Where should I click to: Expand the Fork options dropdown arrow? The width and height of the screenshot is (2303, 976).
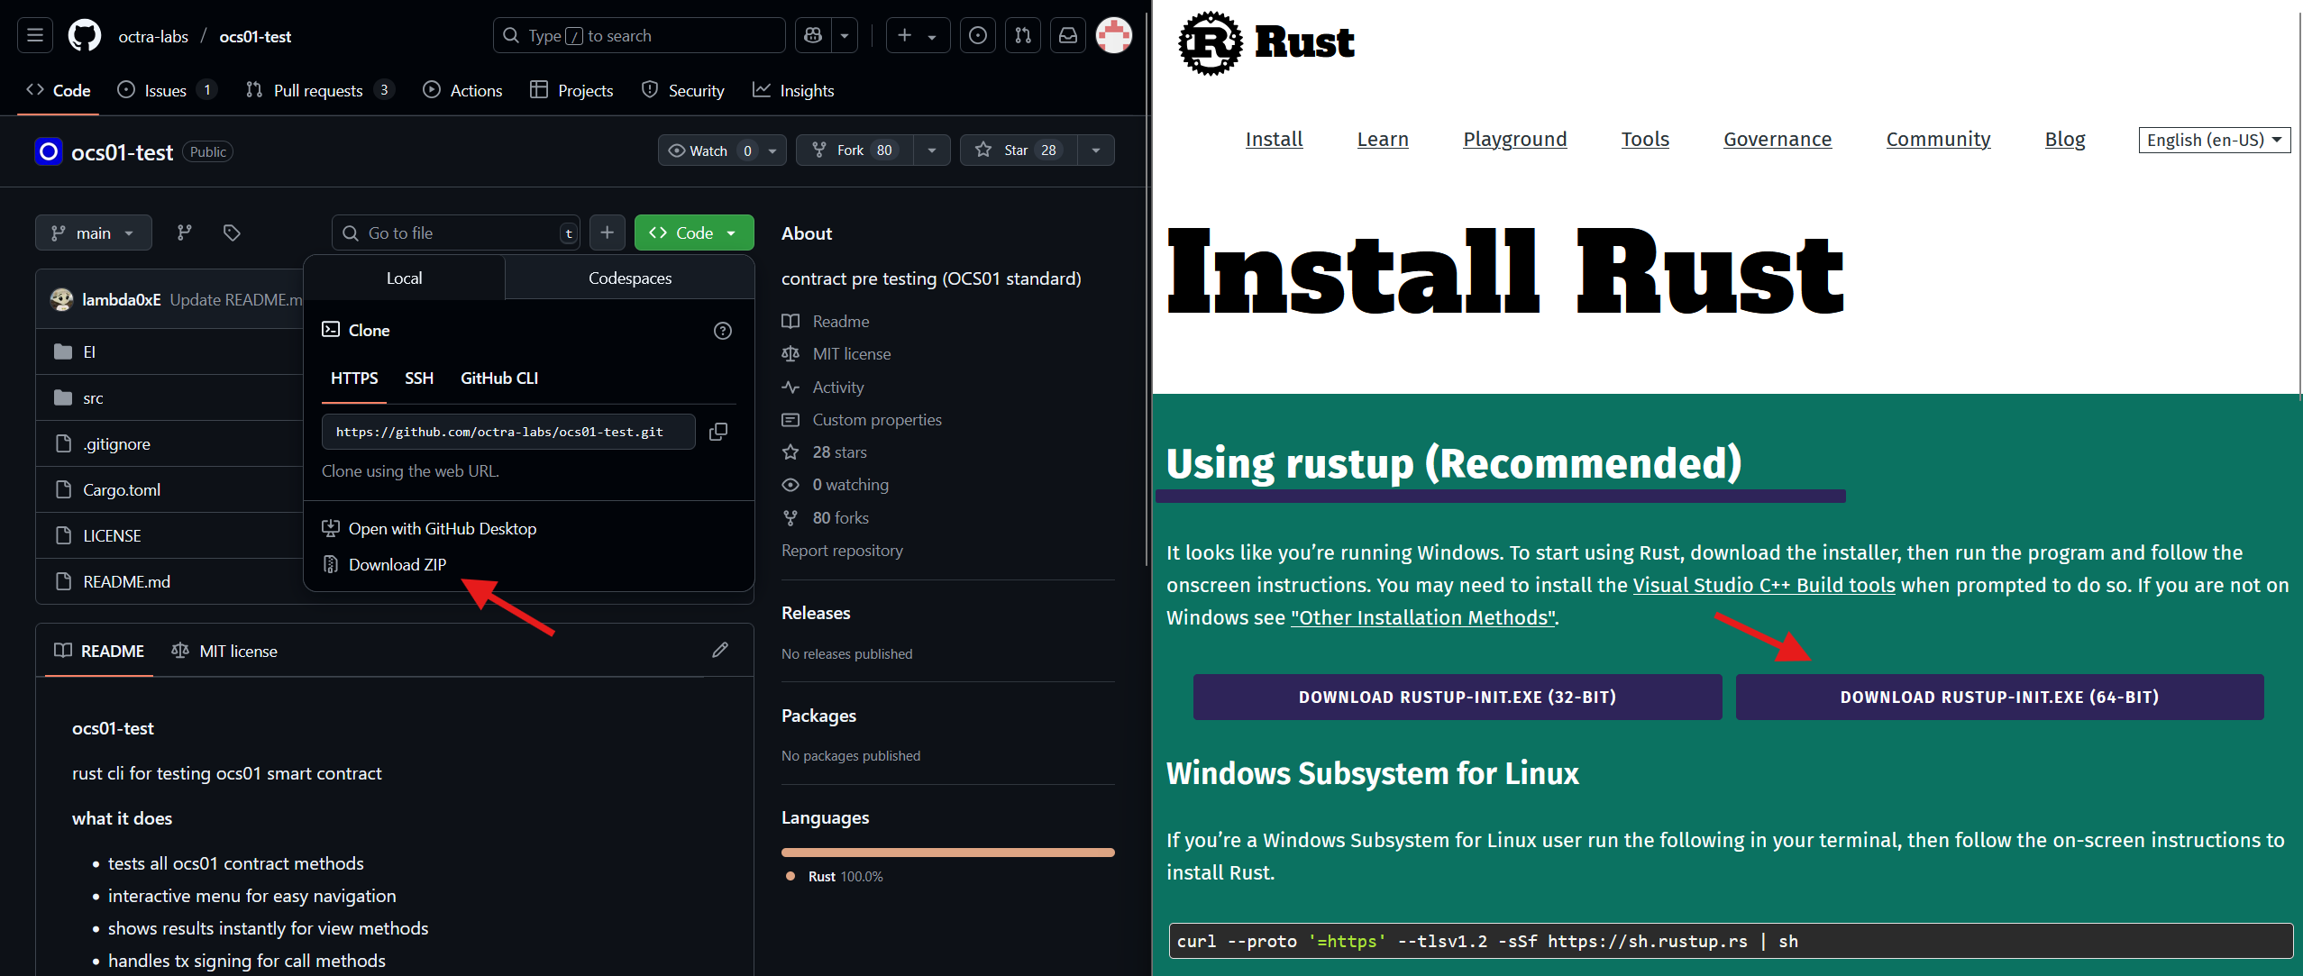click(932, 151)
